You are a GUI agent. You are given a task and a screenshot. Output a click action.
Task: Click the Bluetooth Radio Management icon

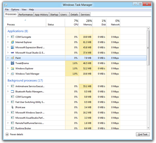pos(12,92)
